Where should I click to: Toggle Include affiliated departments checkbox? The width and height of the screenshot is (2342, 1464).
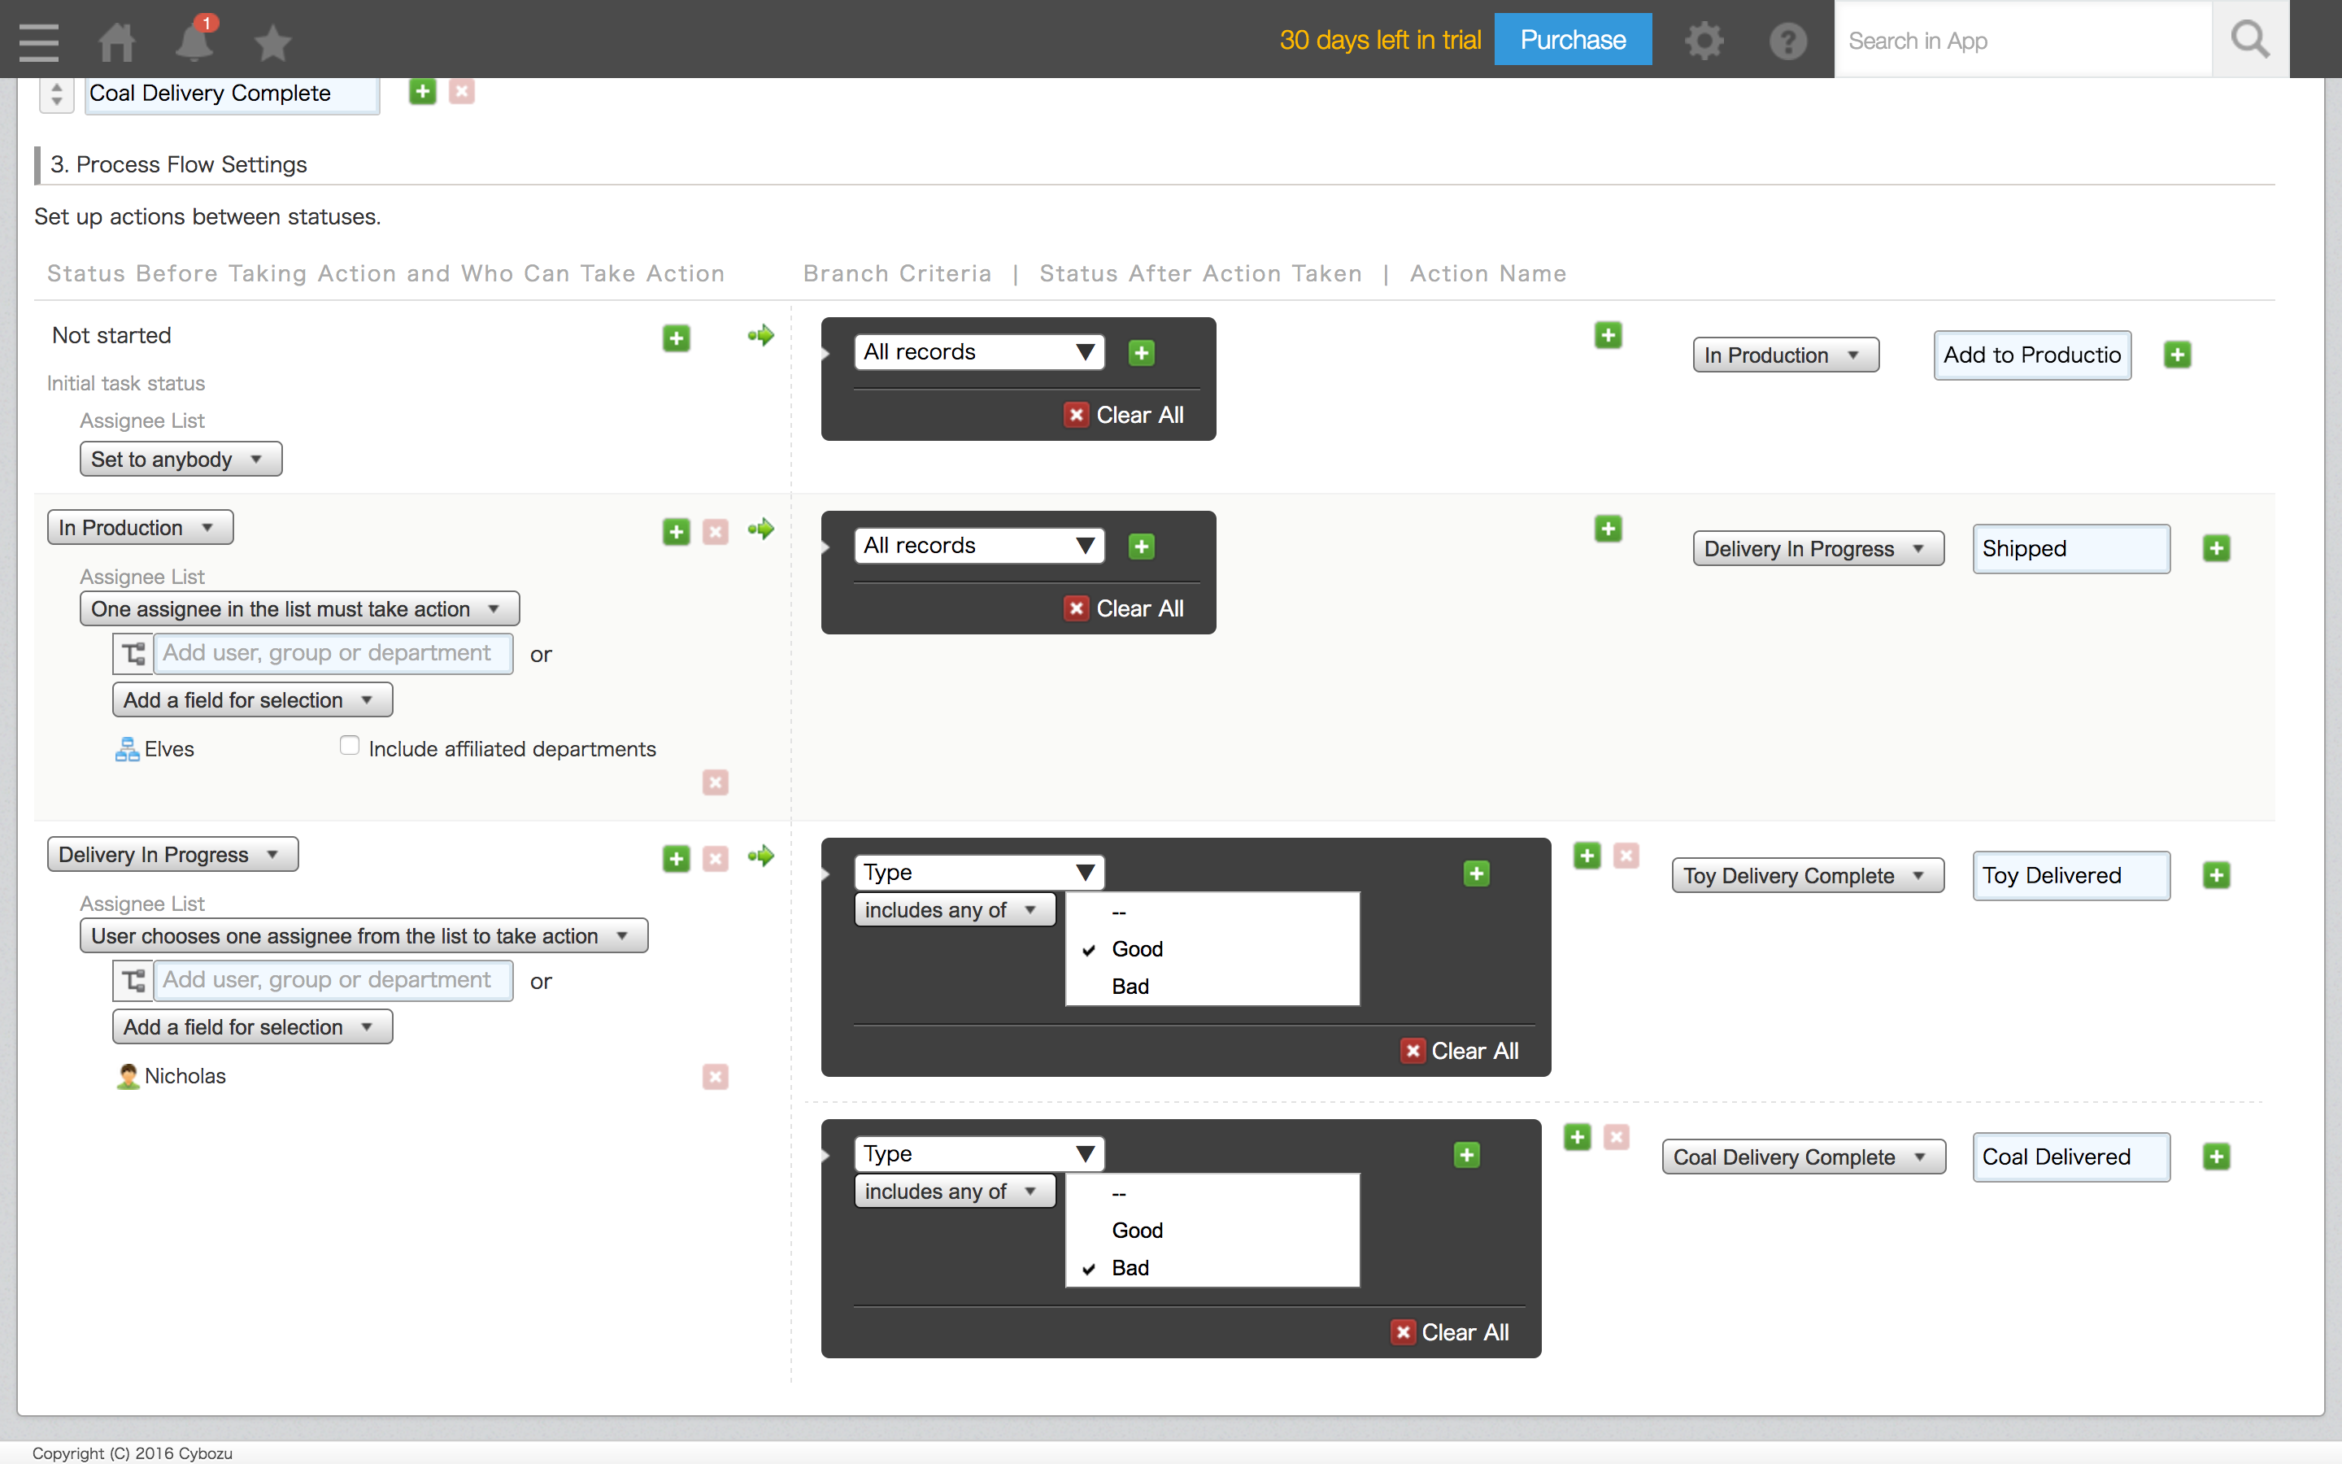(x=350, y=746)
